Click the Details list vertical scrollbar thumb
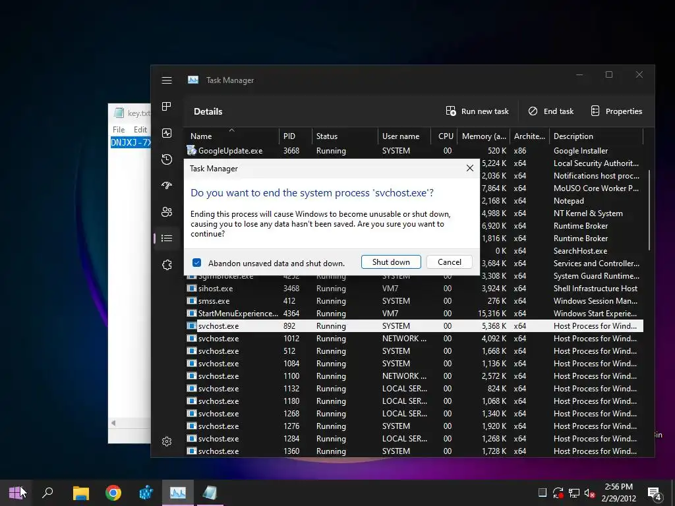675x506 pixels. (x=649, y=210)
